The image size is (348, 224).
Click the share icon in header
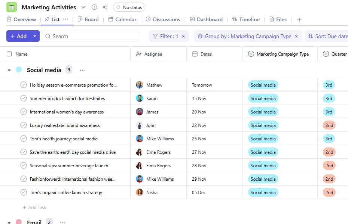pos(105,7)
